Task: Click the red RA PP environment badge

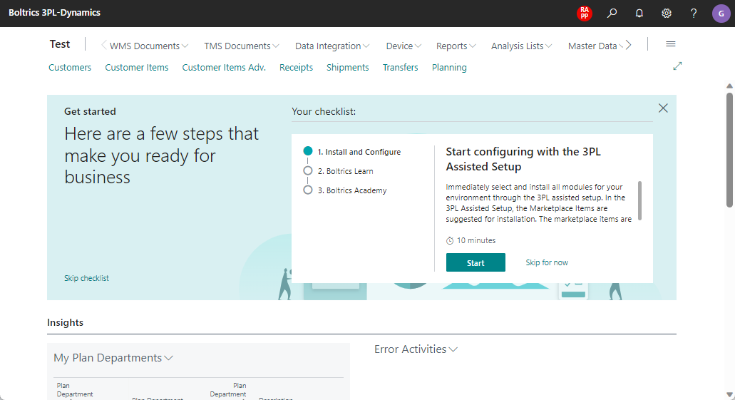Action: [585, 14]
